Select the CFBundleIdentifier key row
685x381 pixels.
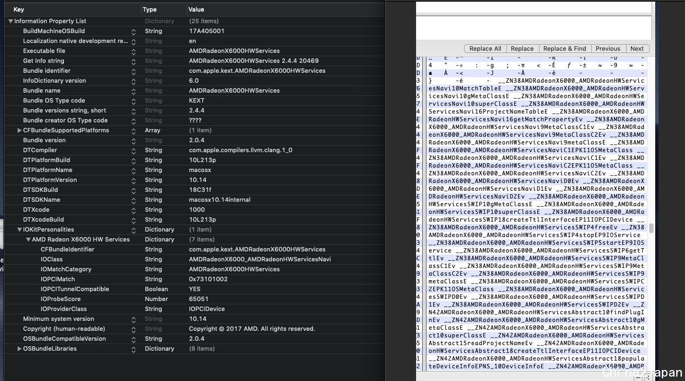68,249
